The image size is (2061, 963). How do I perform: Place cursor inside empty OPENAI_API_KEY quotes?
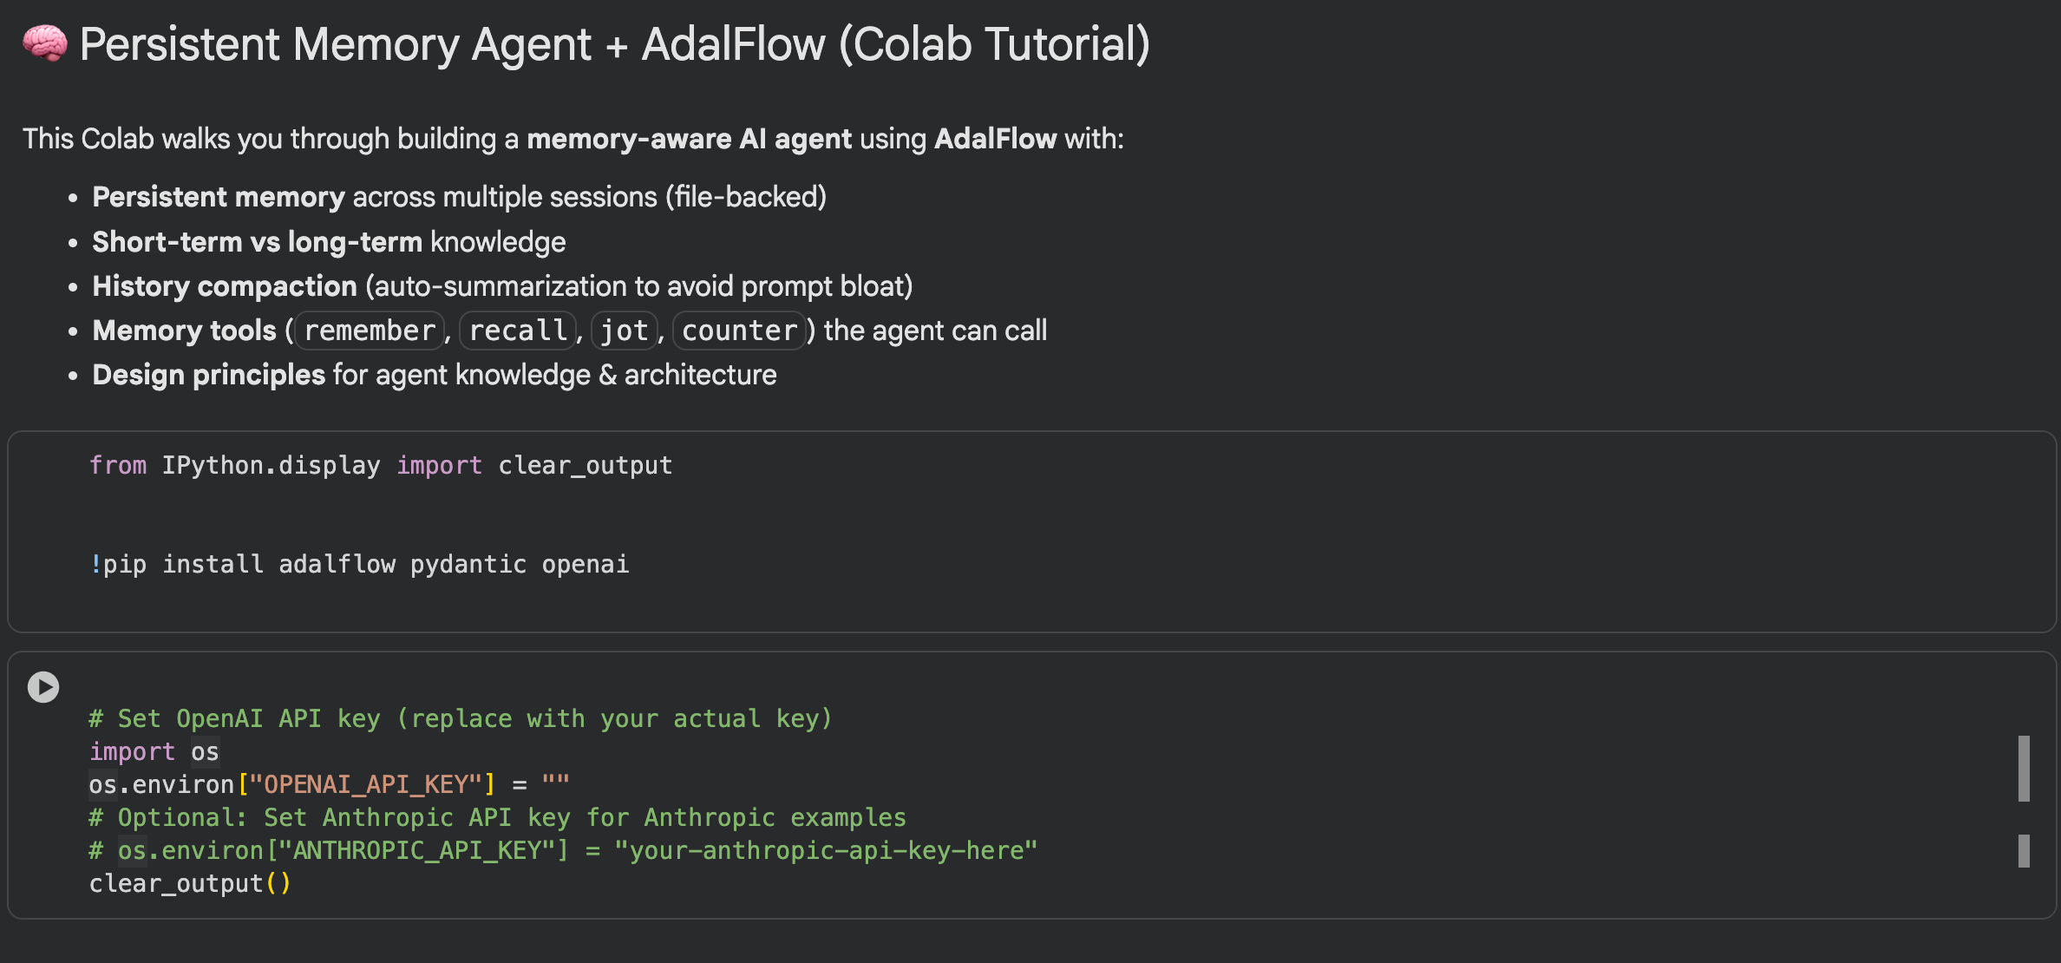556,785
